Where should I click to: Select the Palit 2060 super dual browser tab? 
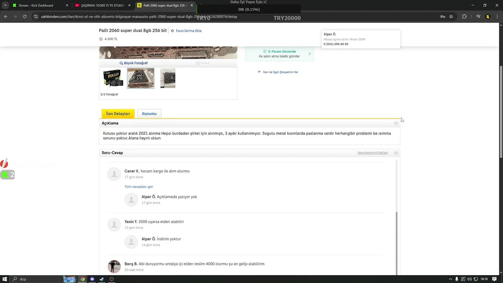[x=165, y=6]
